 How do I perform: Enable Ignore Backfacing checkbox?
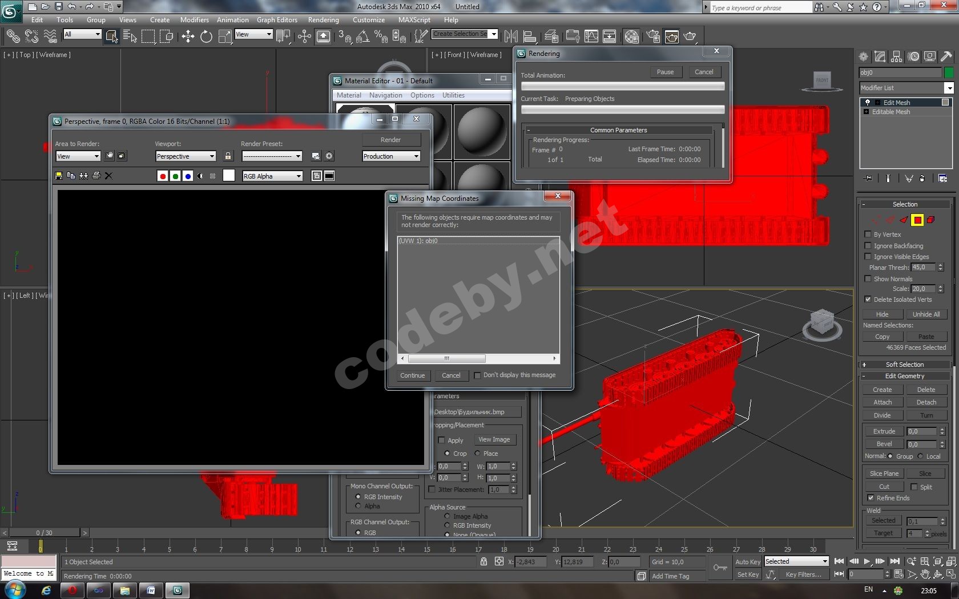(x=868, y=245)
